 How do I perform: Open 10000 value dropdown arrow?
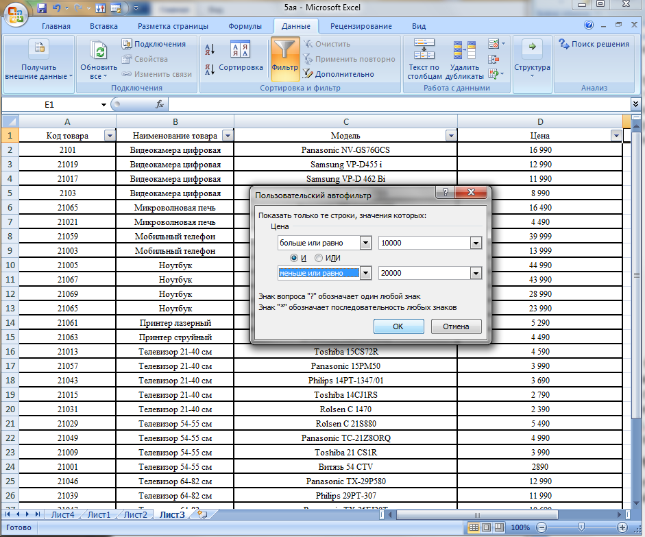coord(476,243)
